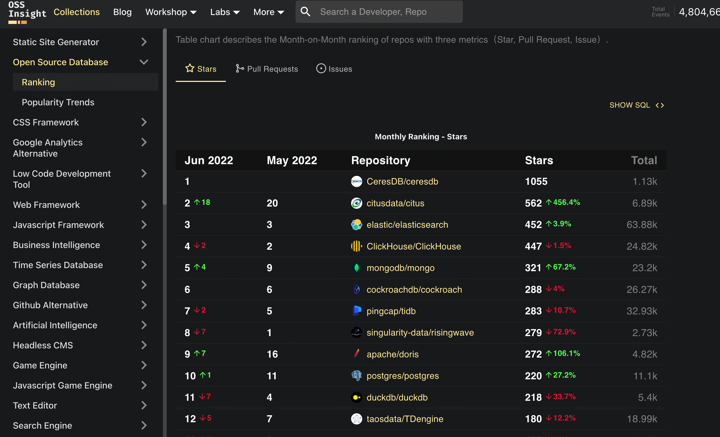720x437 pixels.
Task: Click the risingwave repository avatar
Action: [x=356, y=332]
